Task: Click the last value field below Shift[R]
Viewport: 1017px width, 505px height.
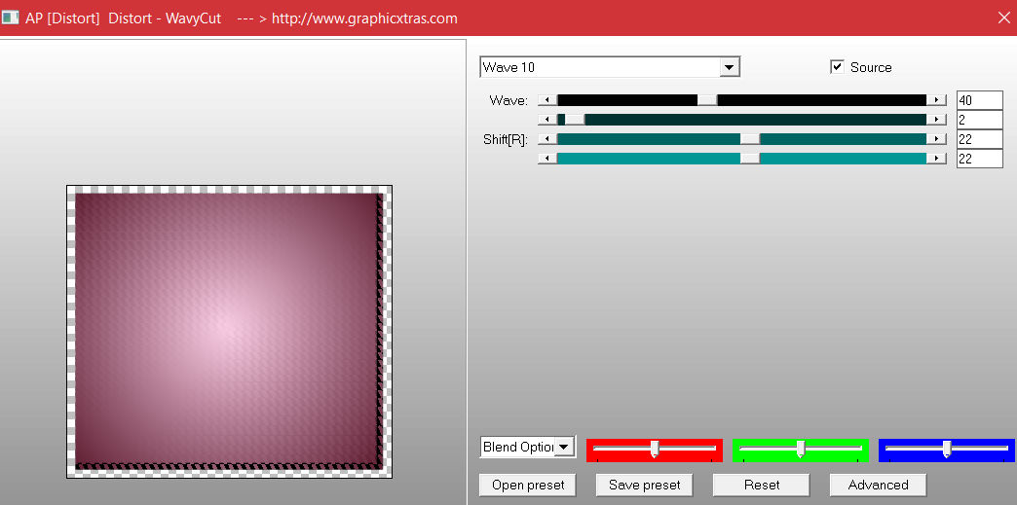Action: [979, 159]
